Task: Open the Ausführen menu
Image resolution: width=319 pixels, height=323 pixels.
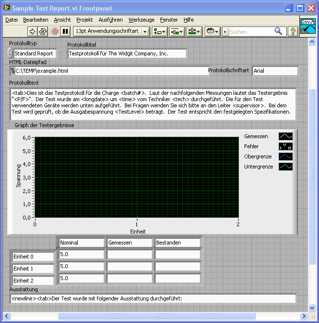Action: click(x=110, y=20)
